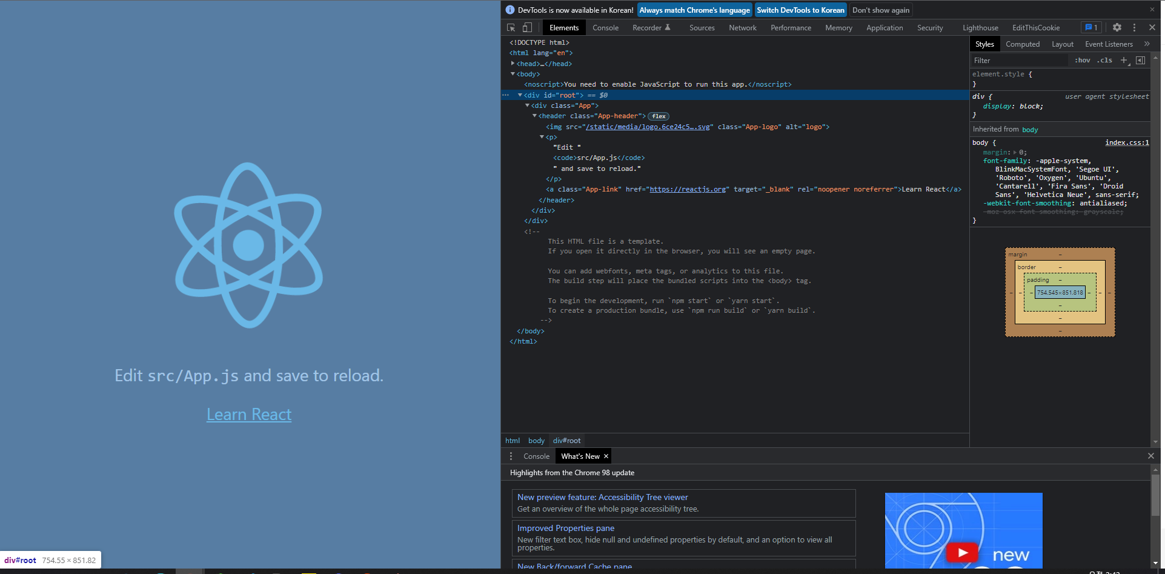Image resolution: width=1165 pixels, height=574 pixels.
Task: Open the Lighthouse tab
Action: click(980, 28)
